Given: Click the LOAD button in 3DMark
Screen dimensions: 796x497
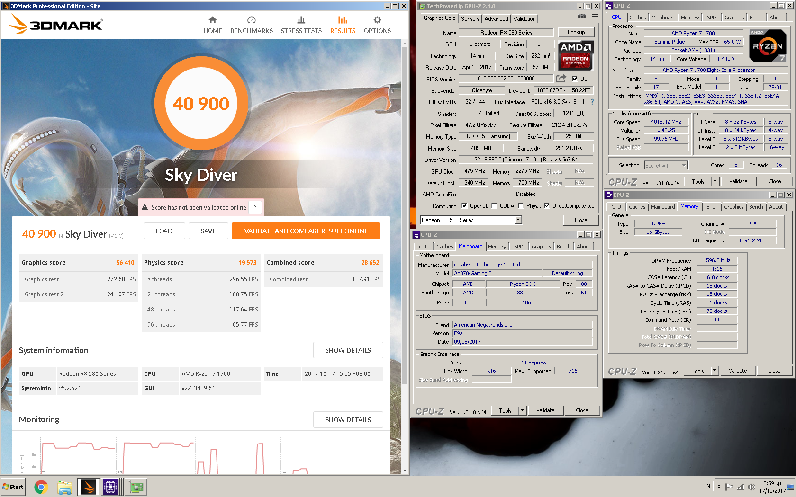Looking at the screenshot, I should coord(164,231).
